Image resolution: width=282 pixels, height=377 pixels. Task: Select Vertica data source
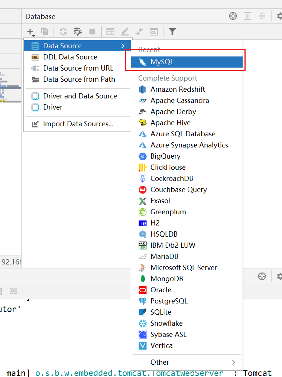click(x=187, y=345)
